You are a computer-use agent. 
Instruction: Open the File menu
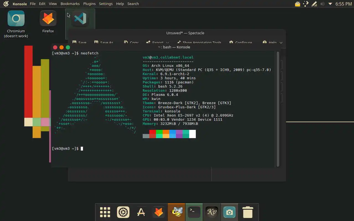click(33, 4)
